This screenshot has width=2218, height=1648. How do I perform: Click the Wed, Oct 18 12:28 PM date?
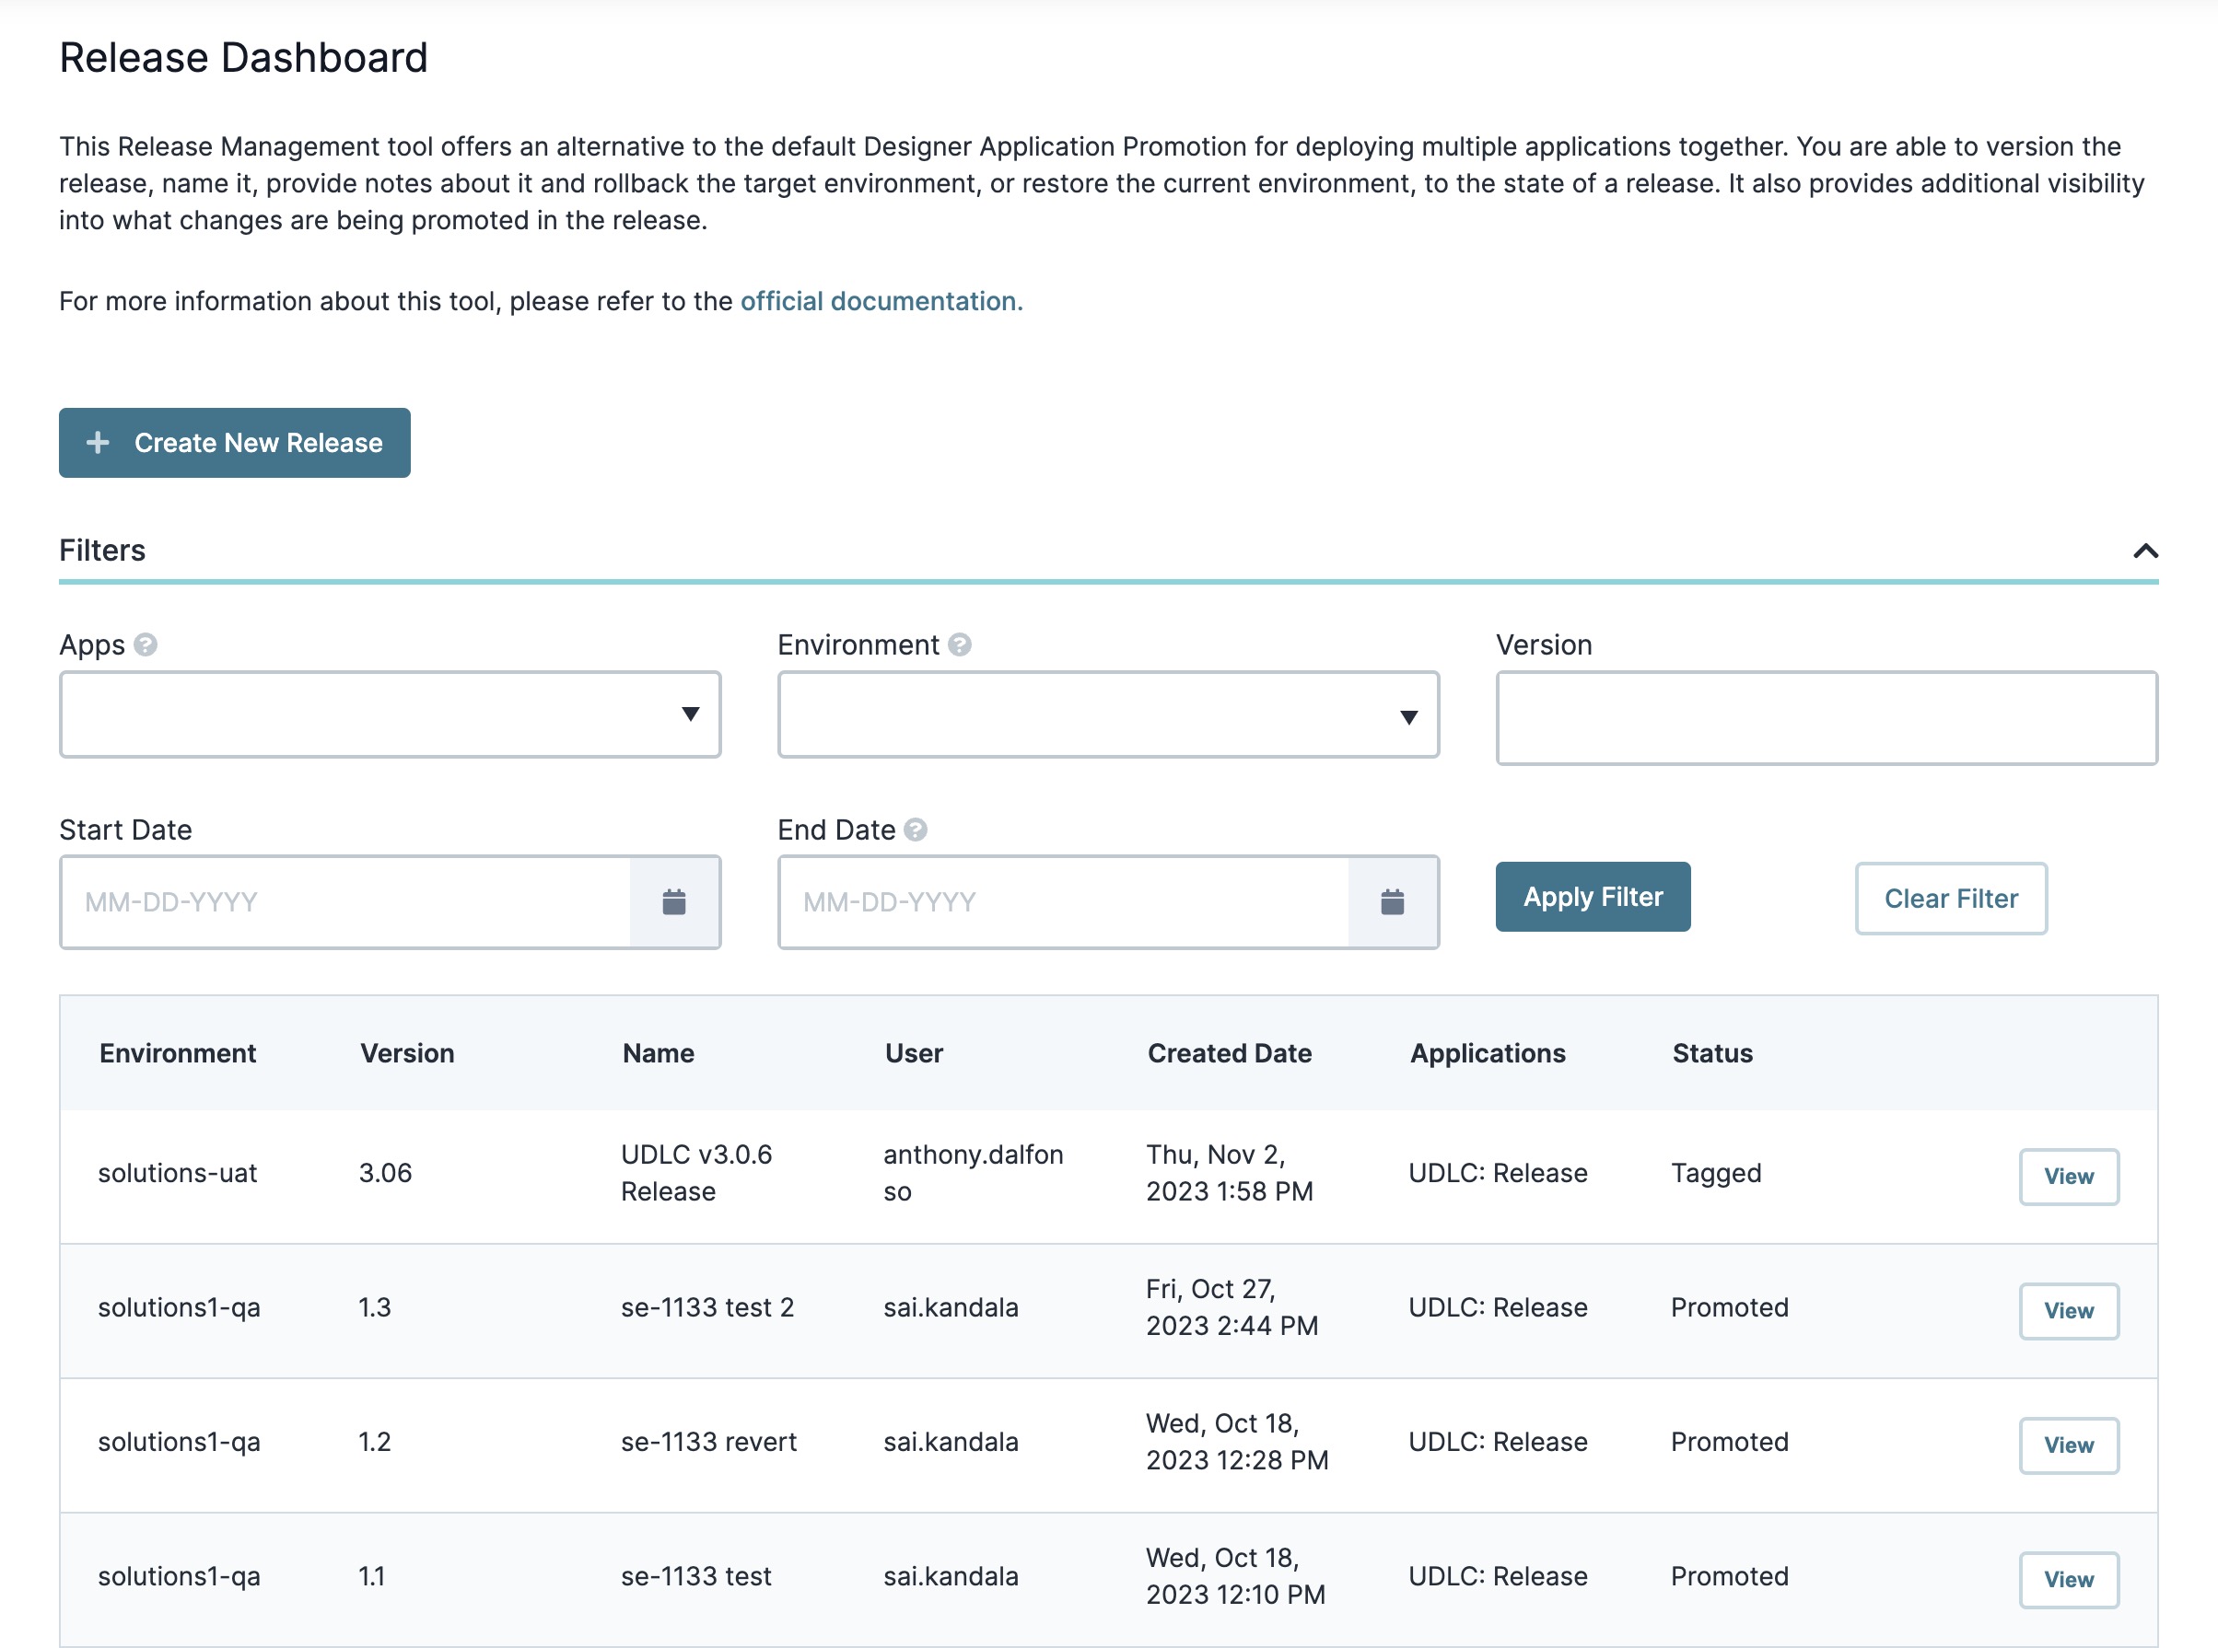coord(1237,1443)
